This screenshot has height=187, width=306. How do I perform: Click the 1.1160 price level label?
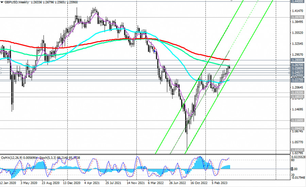pyautogui.click(x=297, y=120)
